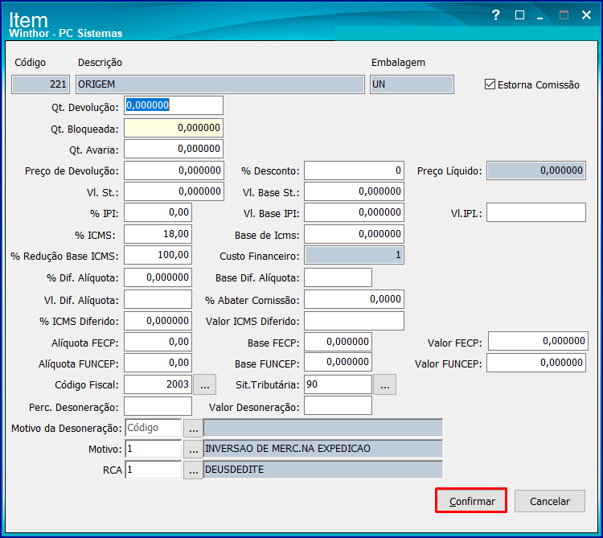Open Sit.Tributária lookup ellipsis button
This screenshot has width=603, height=538.
384,384
